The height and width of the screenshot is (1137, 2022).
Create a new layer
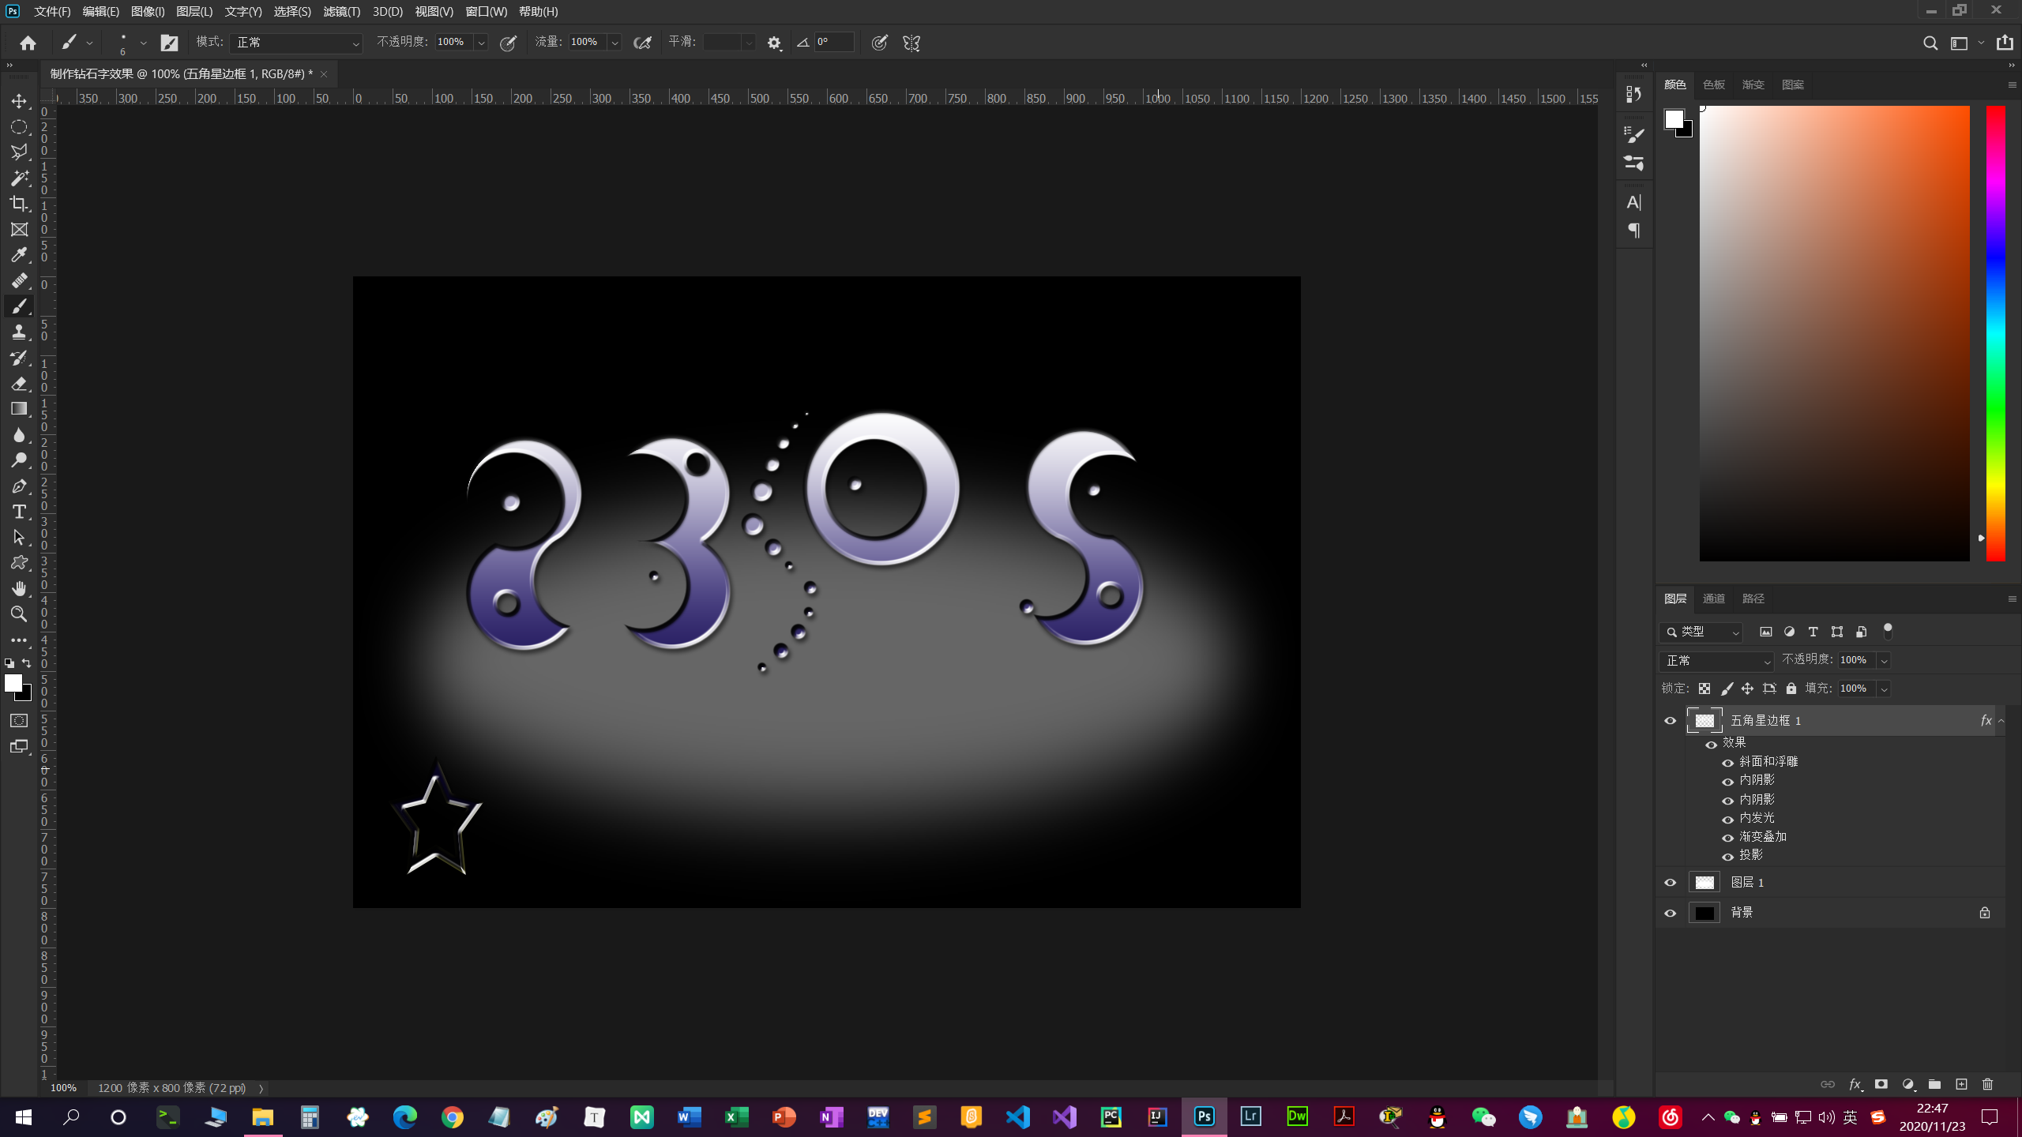coord(1961,1084)
